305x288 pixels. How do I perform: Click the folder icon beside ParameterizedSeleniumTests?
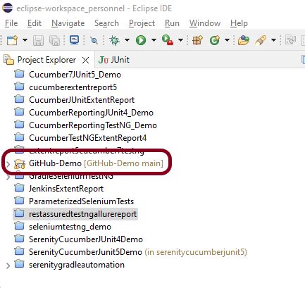[19, 201]
